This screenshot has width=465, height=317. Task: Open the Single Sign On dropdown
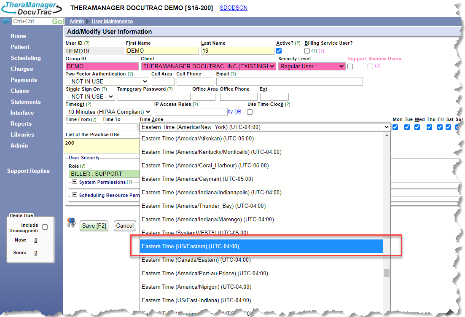[90, 97]
